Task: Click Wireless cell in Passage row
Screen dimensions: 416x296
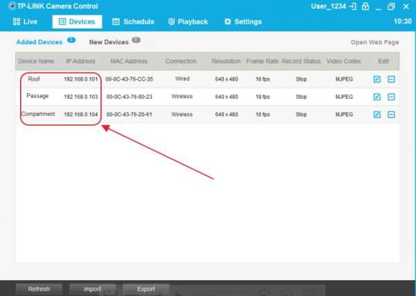Action: tap(182, 97)
